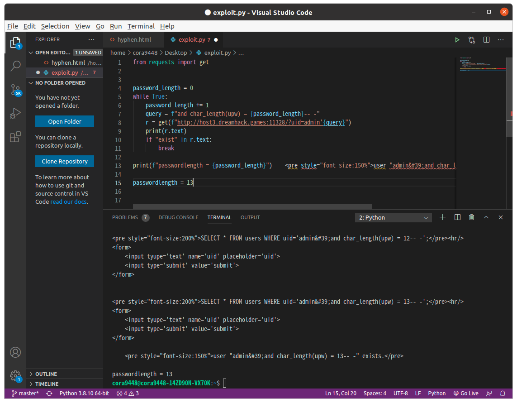Open editor More Actions ellipsis
The height and width of the screenshot is (403, 517).
tap(501, 40)
